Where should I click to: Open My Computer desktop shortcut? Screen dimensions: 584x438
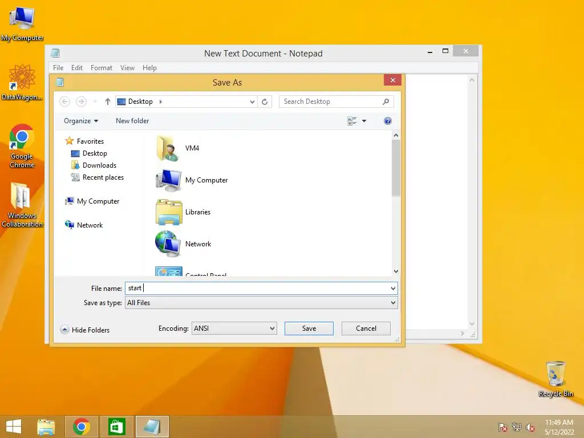point(22,24)
